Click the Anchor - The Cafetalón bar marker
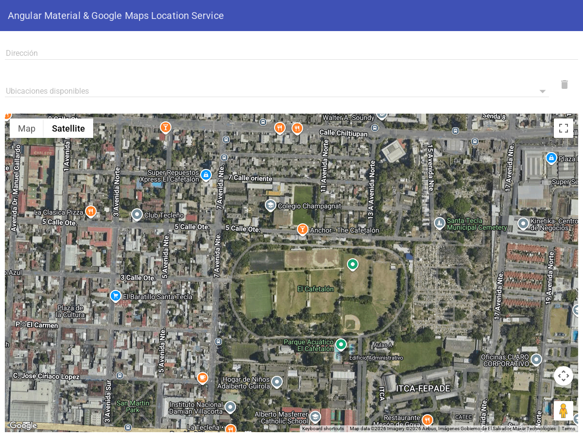Viewport: 583px width, 437px height. point(303,229)
